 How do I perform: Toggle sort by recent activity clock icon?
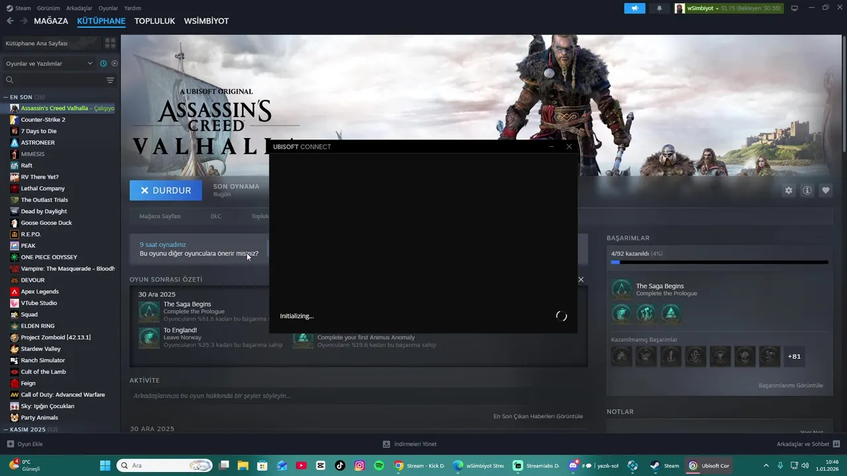(x=103, y=63)
